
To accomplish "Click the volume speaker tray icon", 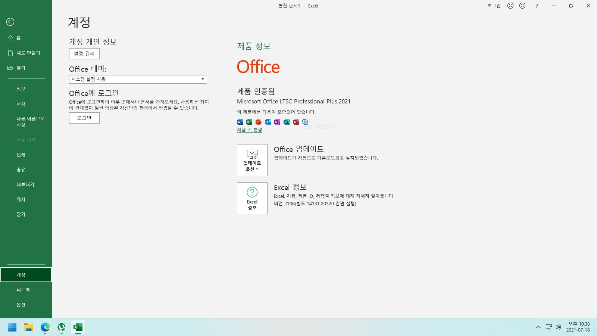I will coord(558,327).
